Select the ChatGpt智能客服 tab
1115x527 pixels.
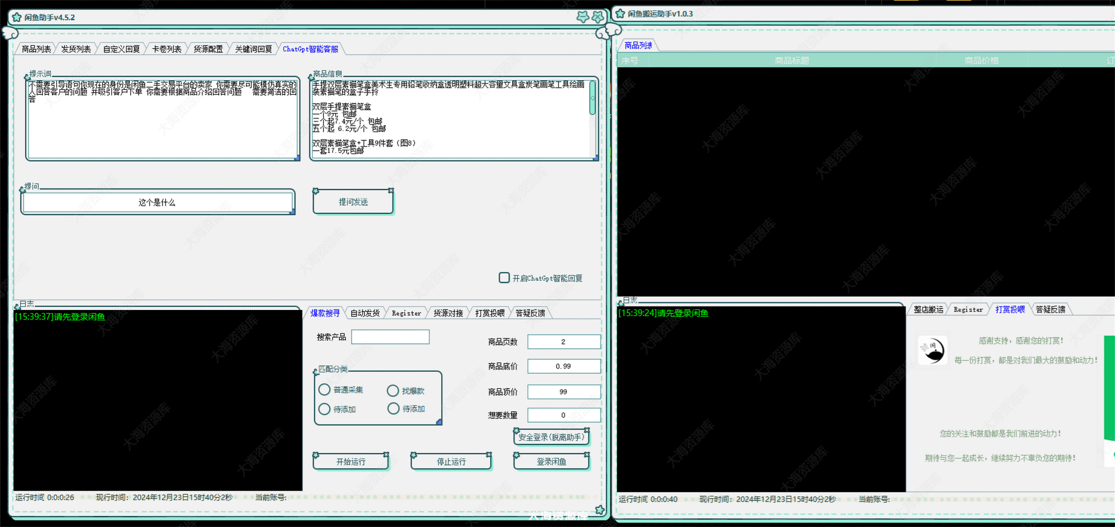click(x=310, y=49)
